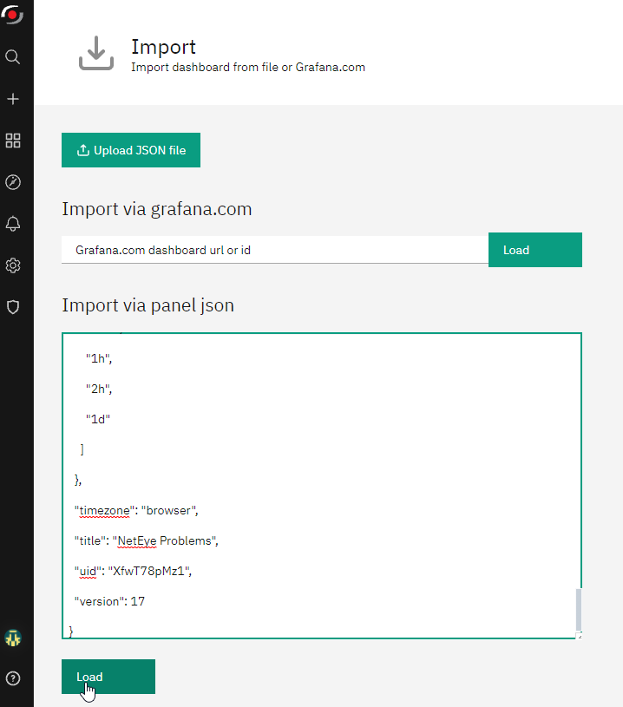Click the Import page title

click(x=163, y=47)
